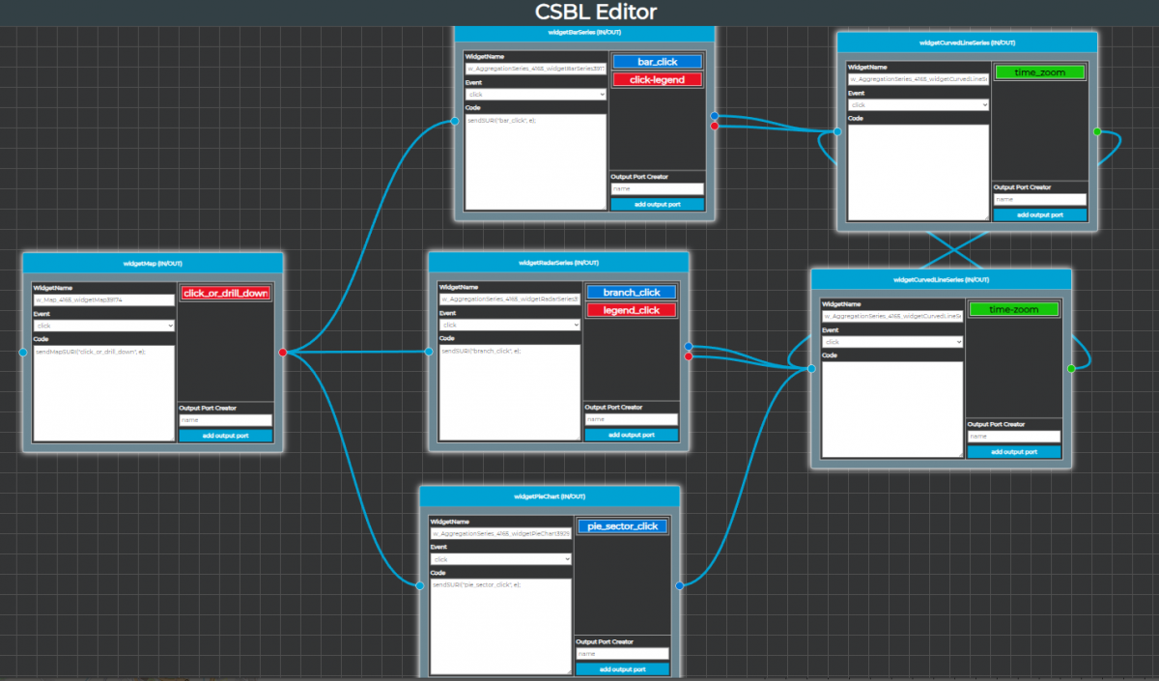This screenshot has width=1159, height=681.
Task: Click the blue output port of widgetPieChart node
Action: coord(680,586)
